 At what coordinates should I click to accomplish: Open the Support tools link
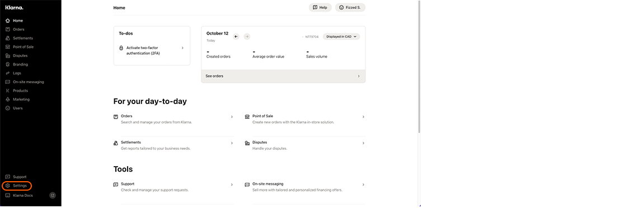(173, 187)
